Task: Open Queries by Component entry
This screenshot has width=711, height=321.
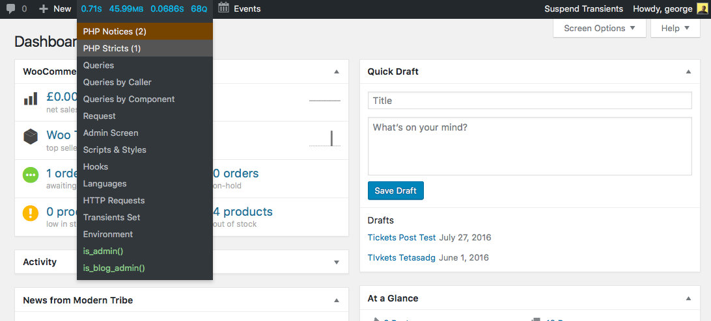Action: tap(129, 99)
